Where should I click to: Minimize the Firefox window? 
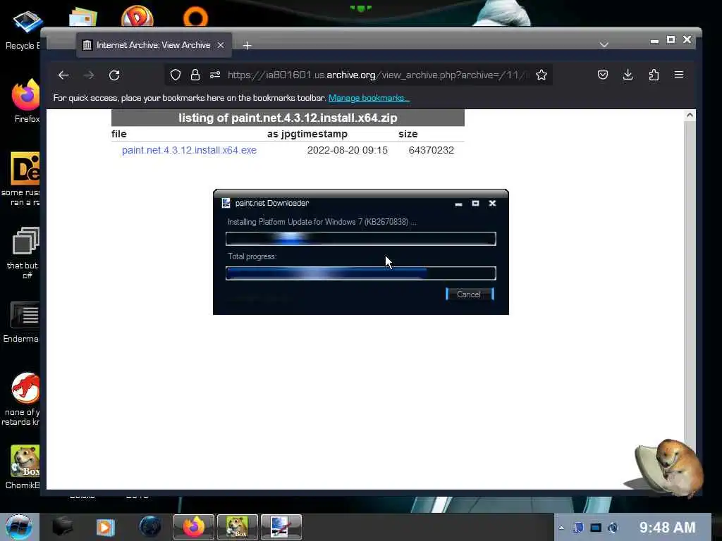point(654,40)
